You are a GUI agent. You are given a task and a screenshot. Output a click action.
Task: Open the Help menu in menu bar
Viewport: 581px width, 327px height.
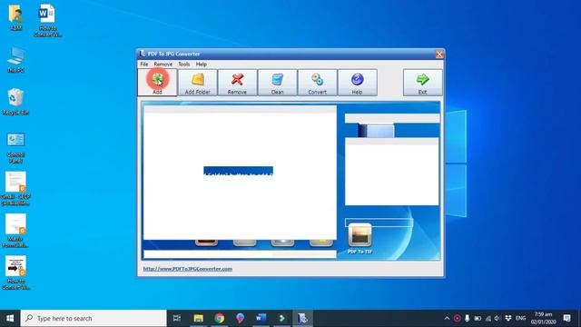(x=202, y=64)
